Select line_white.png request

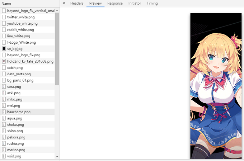28,36
